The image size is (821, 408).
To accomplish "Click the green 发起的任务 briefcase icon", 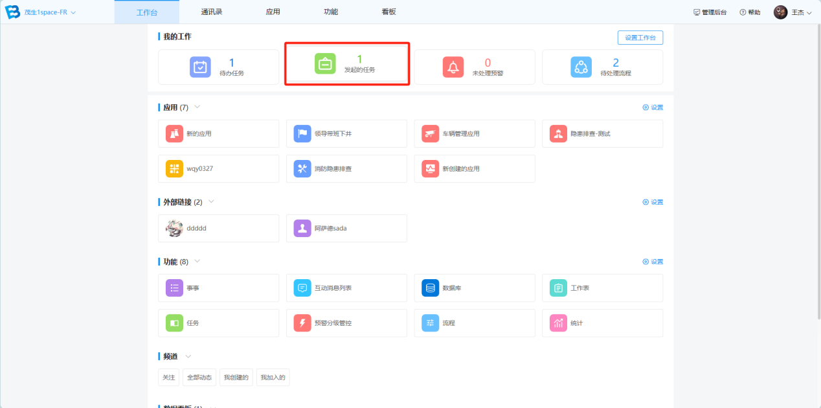I will [x=325, y=64].
